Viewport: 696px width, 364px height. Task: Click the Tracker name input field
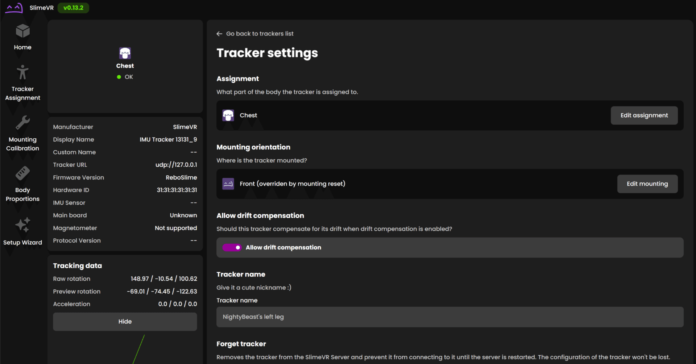[449, 317]
